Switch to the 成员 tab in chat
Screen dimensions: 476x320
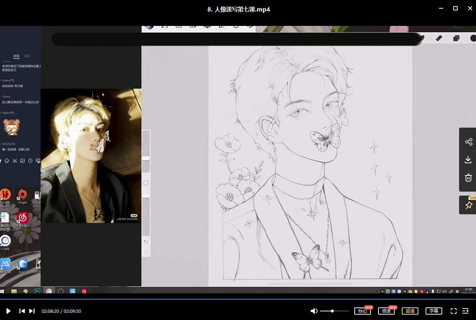(x=27, y=56)
